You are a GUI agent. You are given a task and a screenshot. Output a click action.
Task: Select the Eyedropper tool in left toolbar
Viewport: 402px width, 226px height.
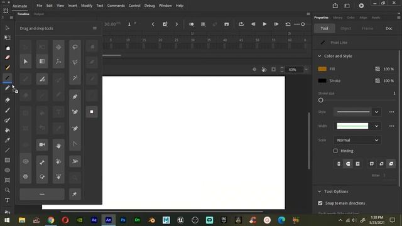pos(7,140)
